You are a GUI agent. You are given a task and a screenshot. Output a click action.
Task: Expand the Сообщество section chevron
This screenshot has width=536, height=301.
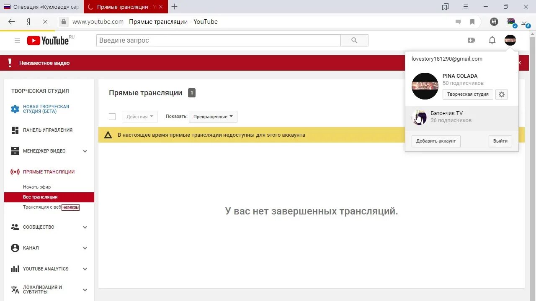(85, 227)
